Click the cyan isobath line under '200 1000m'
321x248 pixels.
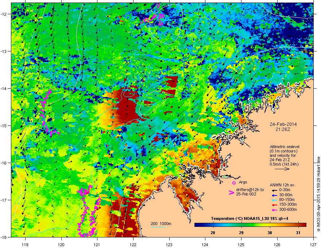pos(158,227)
